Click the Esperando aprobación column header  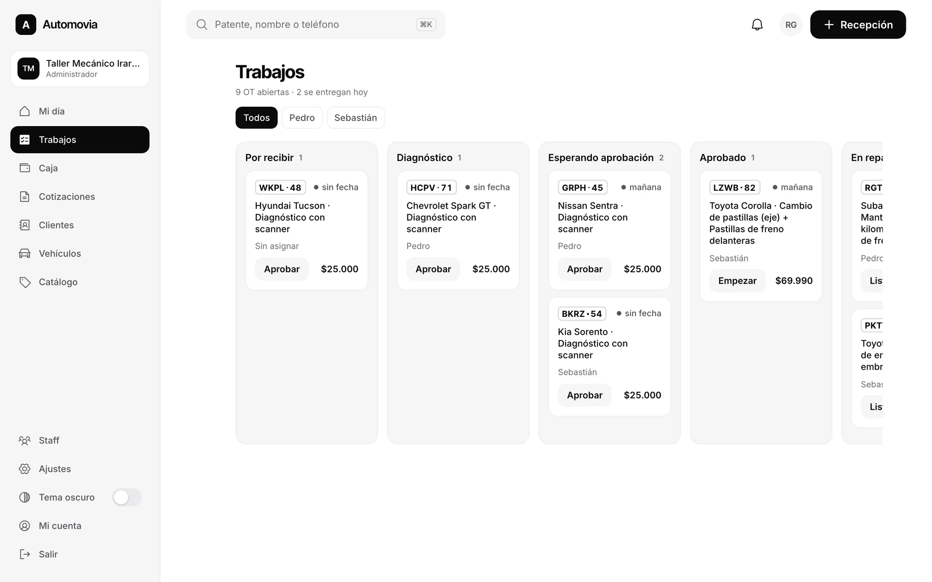point(601,158)
